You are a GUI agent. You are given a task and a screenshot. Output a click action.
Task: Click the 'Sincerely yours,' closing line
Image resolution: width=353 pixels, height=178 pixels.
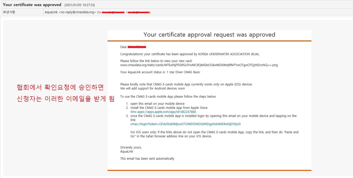pyautogui.click(x=131, y=147)
